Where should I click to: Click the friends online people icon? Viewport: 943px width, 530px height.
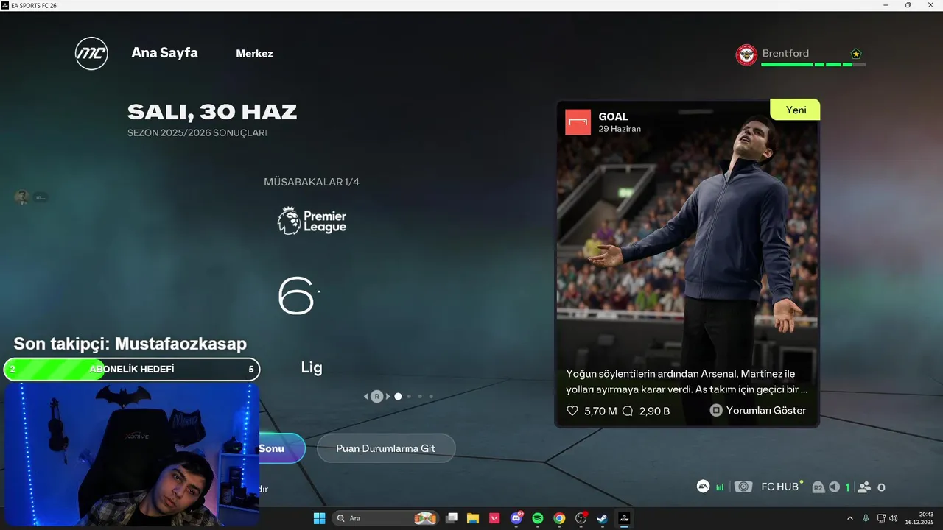click(x=865, y=487)
